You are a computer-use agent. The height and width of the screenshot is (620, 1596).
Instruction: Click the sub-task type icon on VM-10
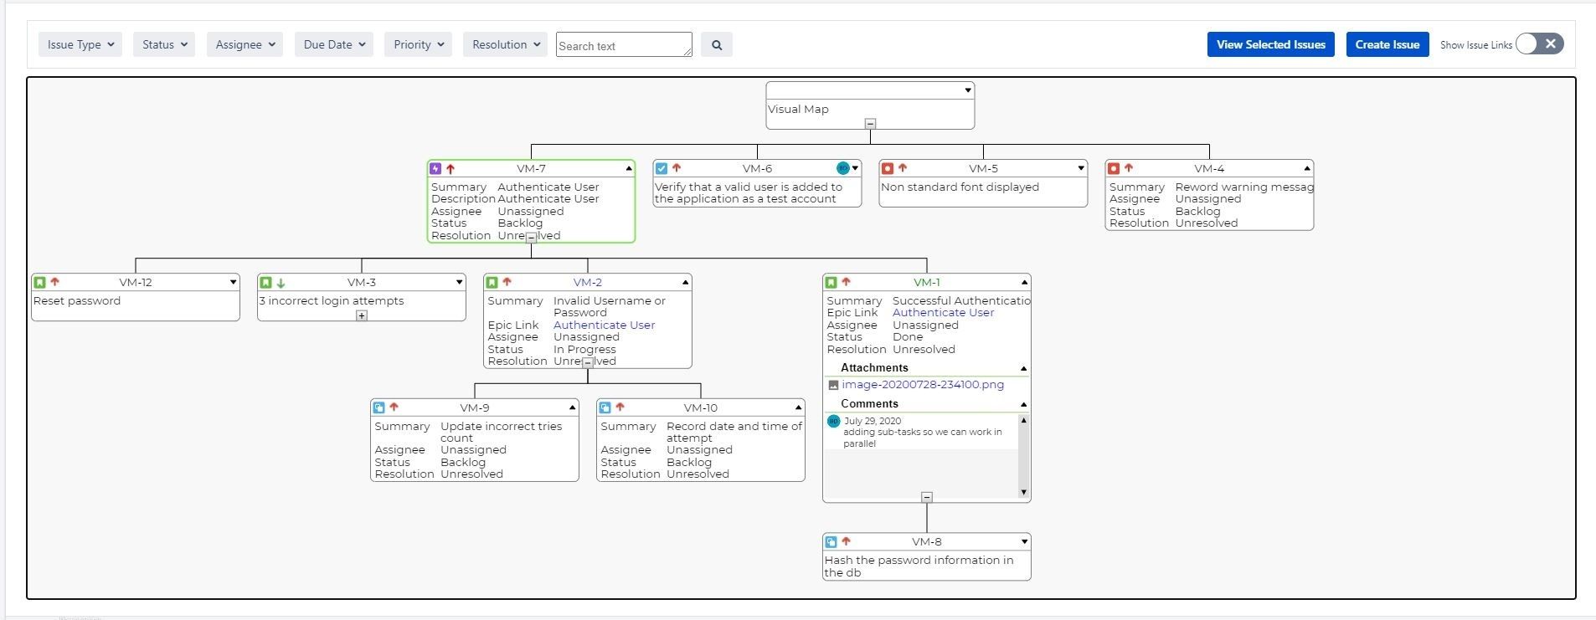coord(605,408)
